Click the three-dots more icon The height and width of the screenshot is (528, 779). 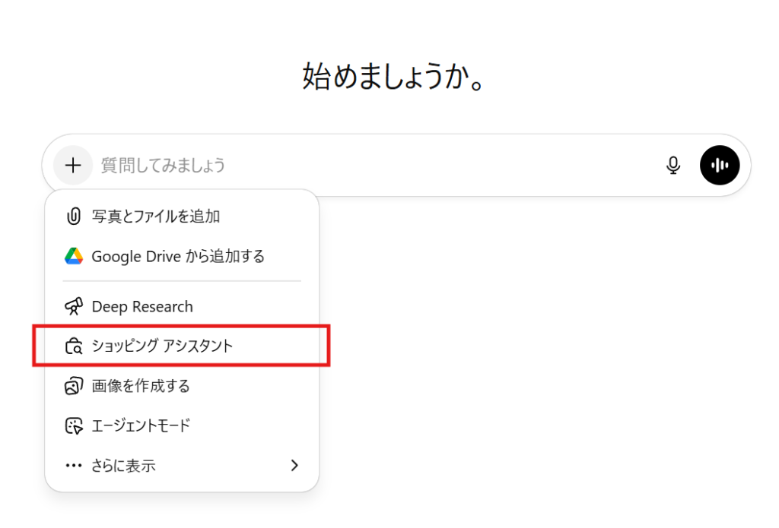[74, 466]
